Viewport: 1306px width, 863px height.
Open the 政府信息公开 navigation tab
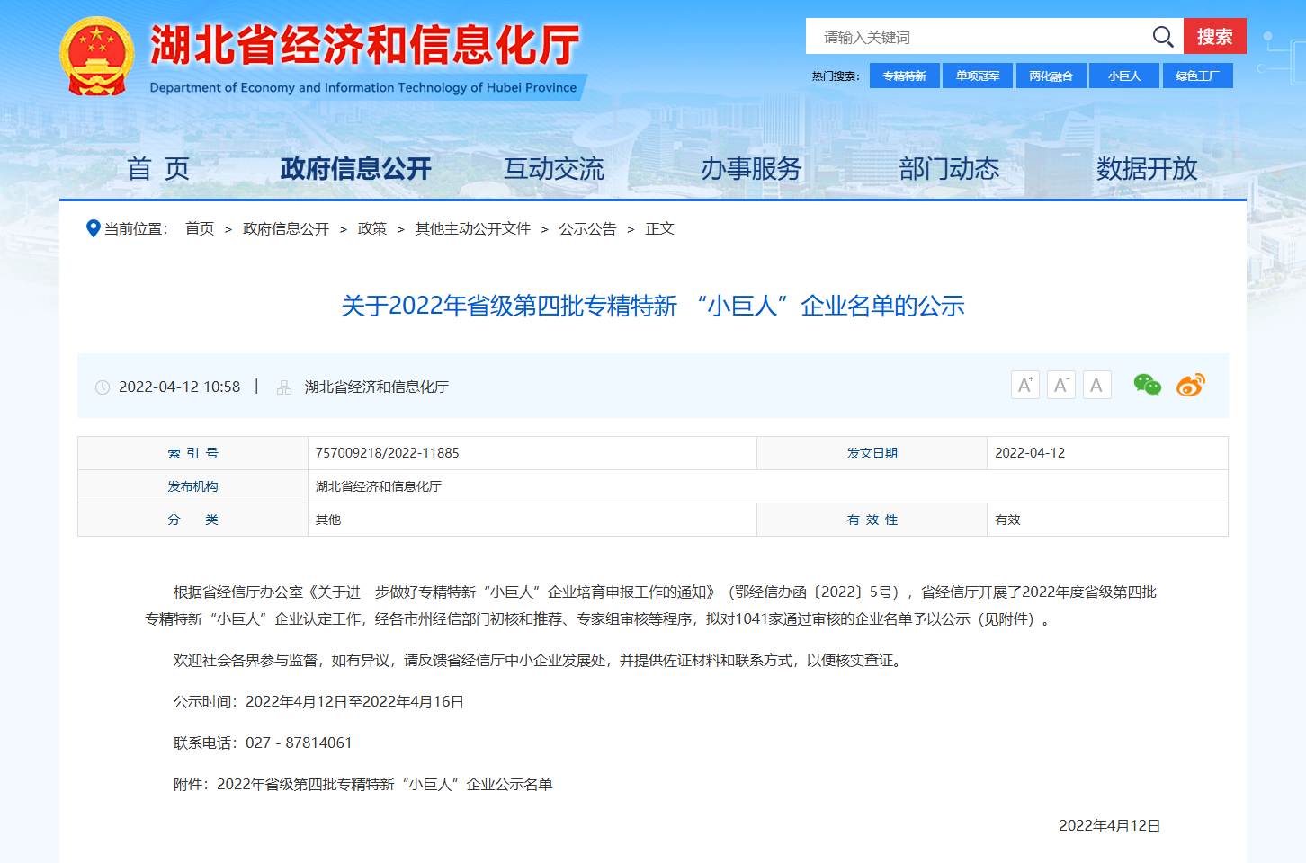click(x=355, y=169)
